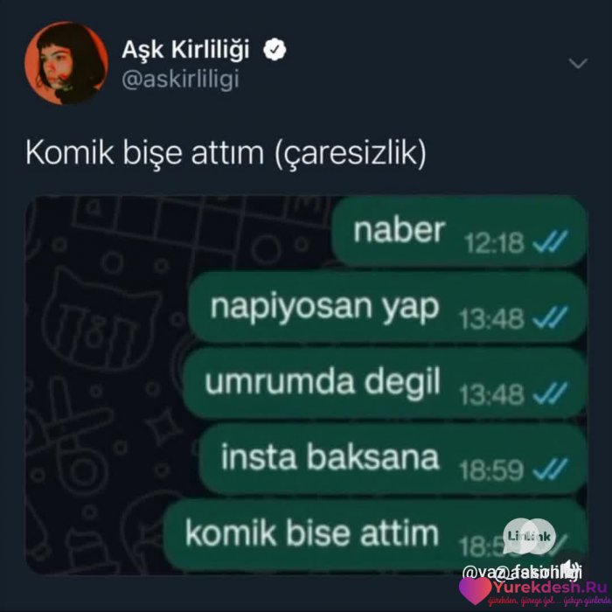This screenshot has width=612, height=612.
Task: Click the 18:59 timestamp on insta baksana
Action: [x=491, y=470]
